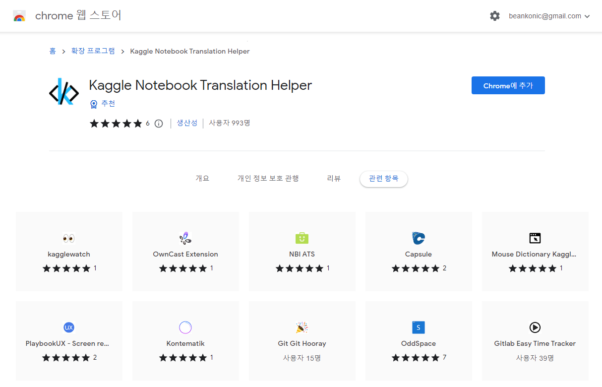Click the Capsule star rating row
Screen dimensions: 602x387
point(416,268)
